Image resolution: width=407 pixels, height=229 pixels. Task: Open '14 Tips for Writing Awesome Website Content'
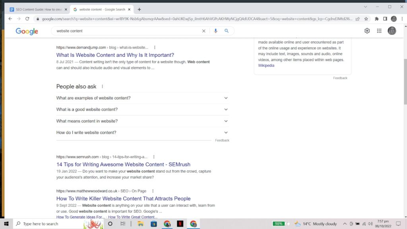(x=123, y=164)
